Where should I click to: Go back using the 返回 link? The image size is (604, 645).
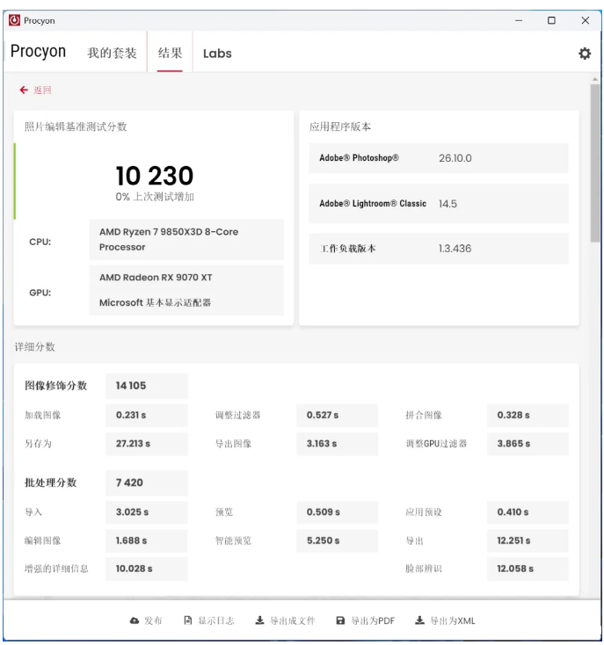coord(43,91)
